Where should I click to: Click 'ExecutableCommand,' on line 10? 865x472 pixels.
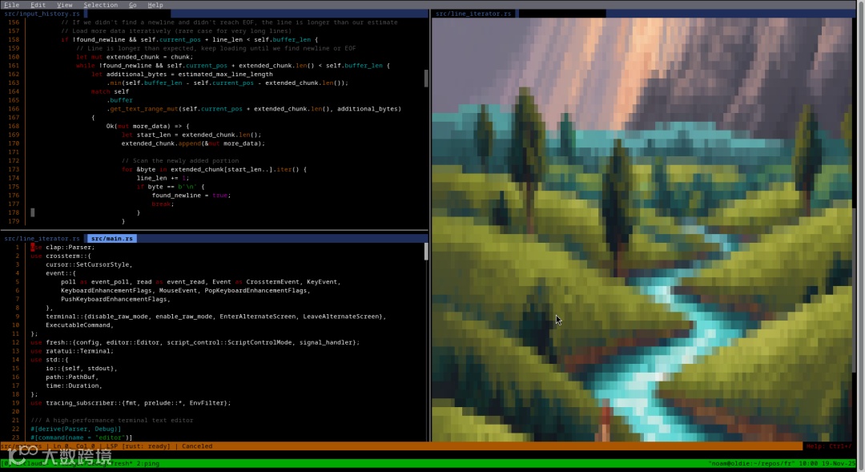pos(79,325)
